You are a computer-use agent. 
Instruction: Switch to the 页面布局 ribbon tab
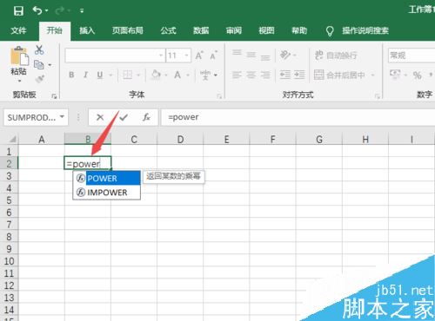128,30
